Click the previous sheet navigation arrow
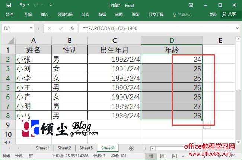This screenshot has width=242, height=160. (10, 148)
